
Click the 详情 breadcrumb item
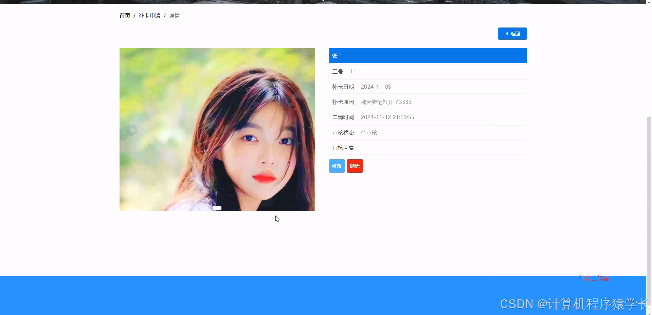point(174,16)
